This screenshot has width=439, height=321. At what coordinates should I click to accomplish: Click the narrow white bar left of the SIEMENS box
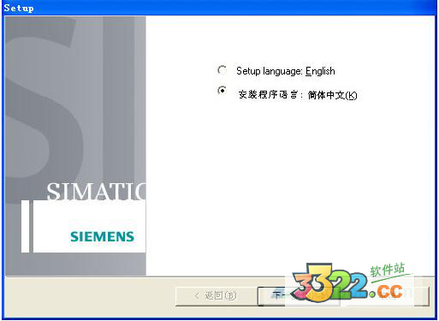pyautogui.click(x=25, y=226)
